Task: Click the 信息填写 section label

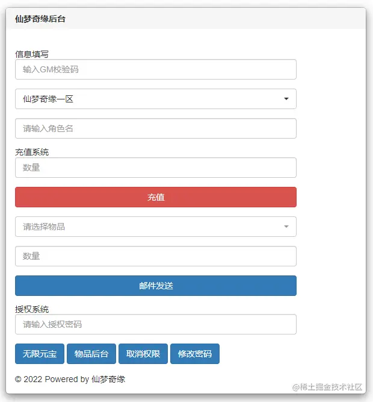Action: (x=32, y=54)
